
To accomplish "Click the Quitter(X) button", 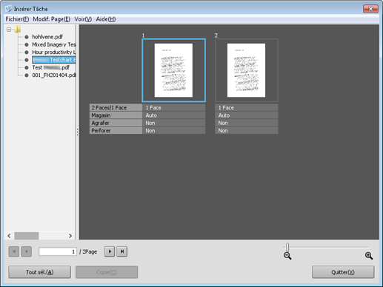I will point(343,272).
